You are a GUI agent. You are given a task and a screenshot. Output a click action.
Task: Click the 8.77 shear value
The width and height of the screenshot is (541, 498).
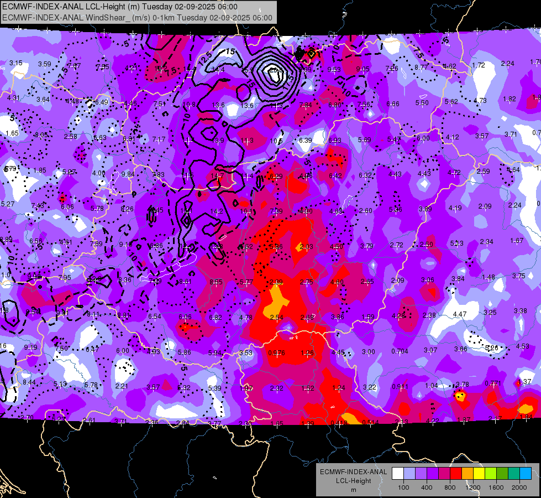coord(421,68)
